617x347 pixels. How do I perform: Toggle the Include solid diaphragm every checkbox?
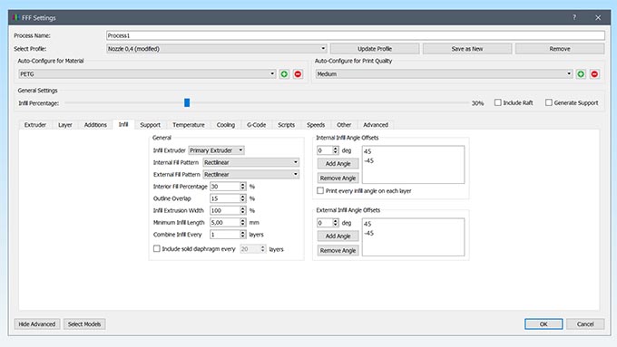point(157,249)
